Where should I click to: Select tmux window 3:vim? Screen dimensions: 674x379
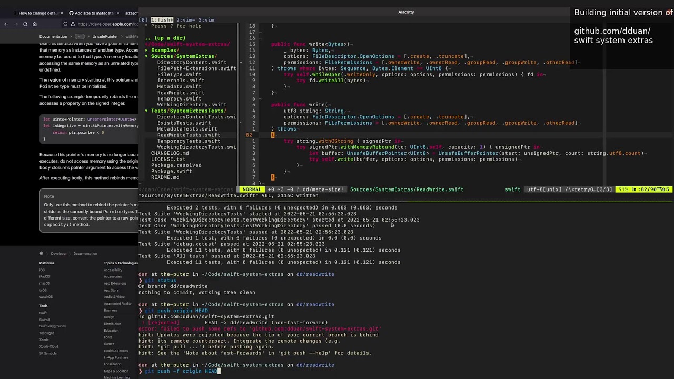coord(206,20)
